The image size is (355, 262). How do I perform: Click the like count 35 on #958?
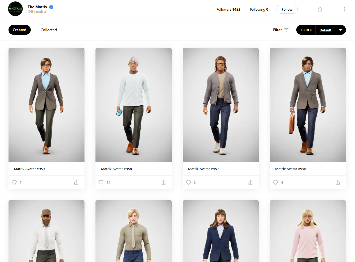point(108,183)
